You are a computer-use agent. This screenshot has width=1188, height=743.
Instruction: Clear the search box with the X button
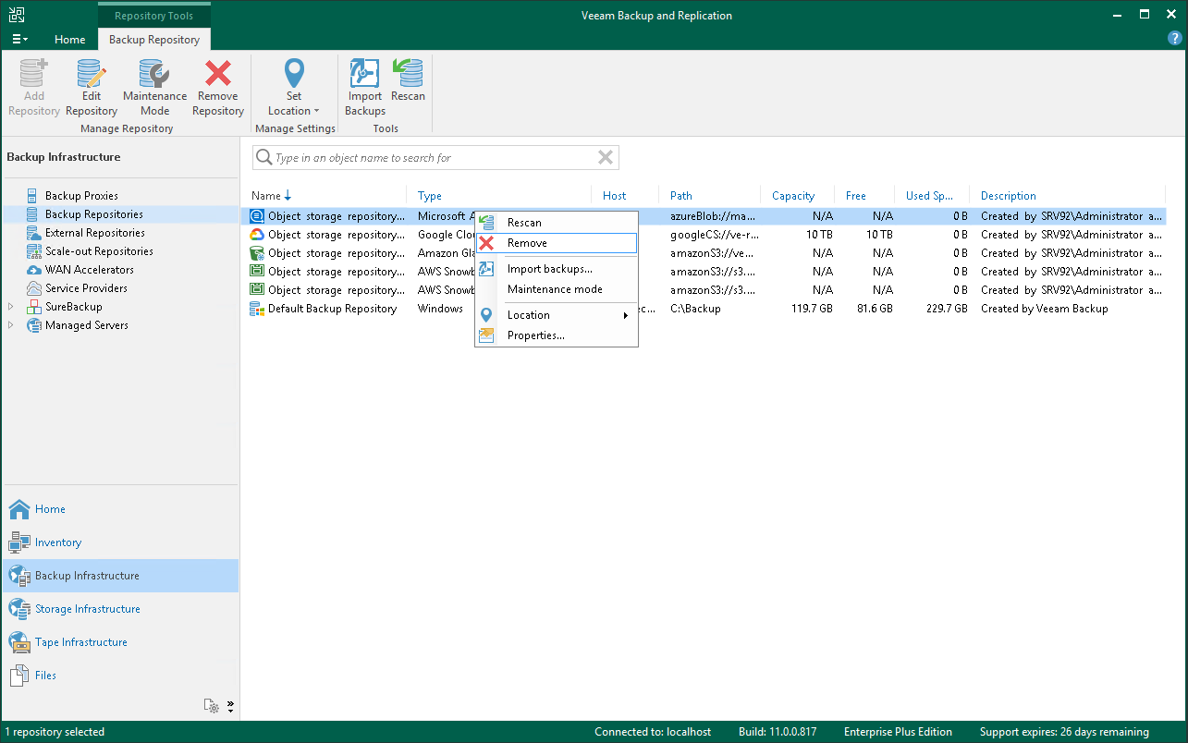[x=606, y=157]
